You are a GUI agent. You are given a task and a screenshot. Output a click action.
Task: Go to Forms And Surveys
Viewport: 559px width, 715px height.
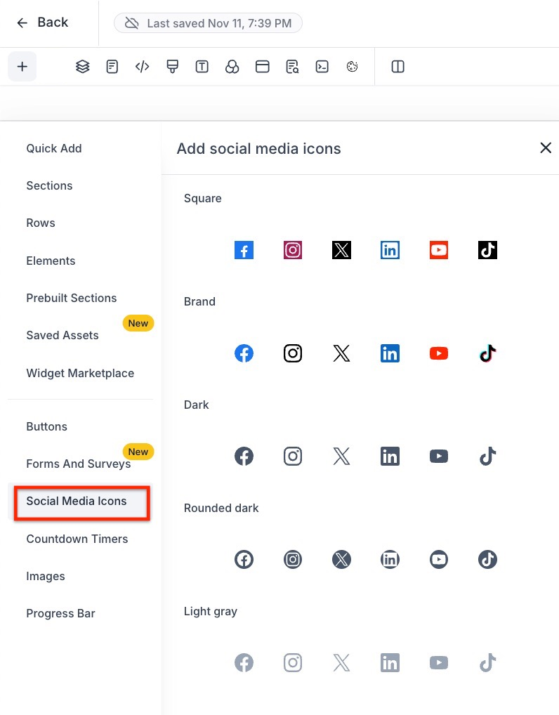[x=79, y=464]
